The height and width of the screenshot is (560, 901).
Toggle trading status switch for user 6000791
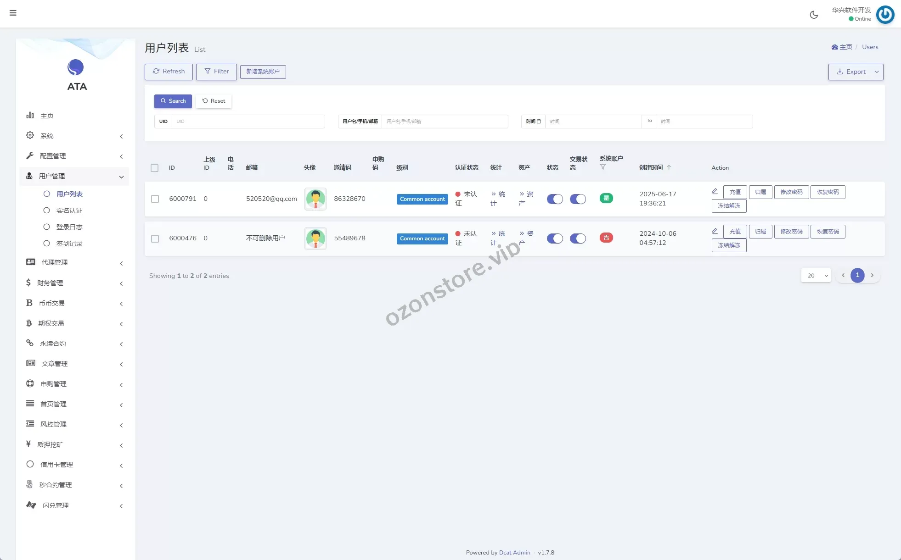pos(578,199)
